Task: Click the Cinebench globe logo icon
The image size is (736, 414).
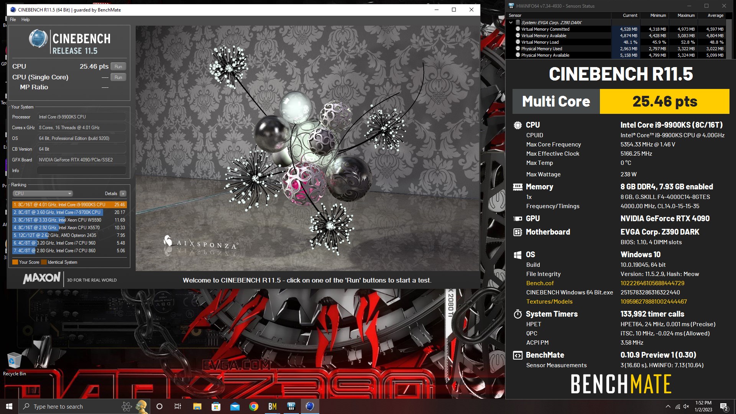Action: tap(38, 39)
